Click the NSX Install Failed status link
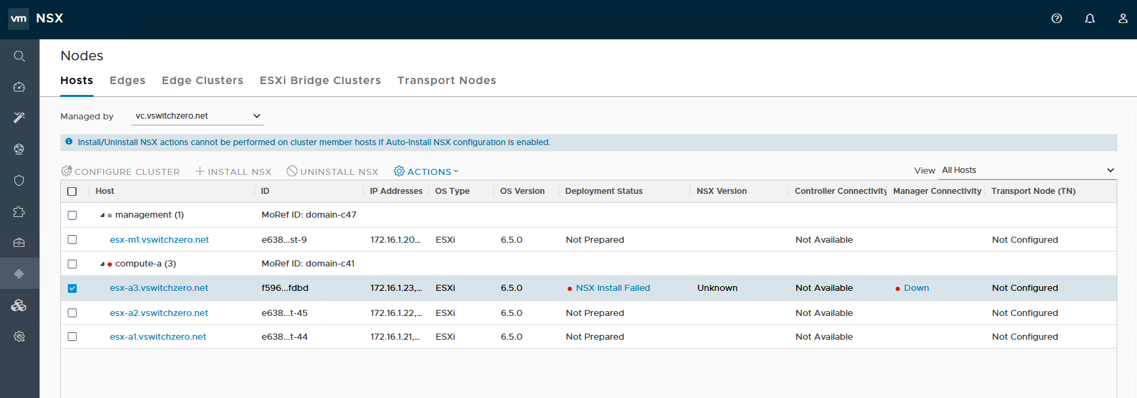 [x=613, y=288]
